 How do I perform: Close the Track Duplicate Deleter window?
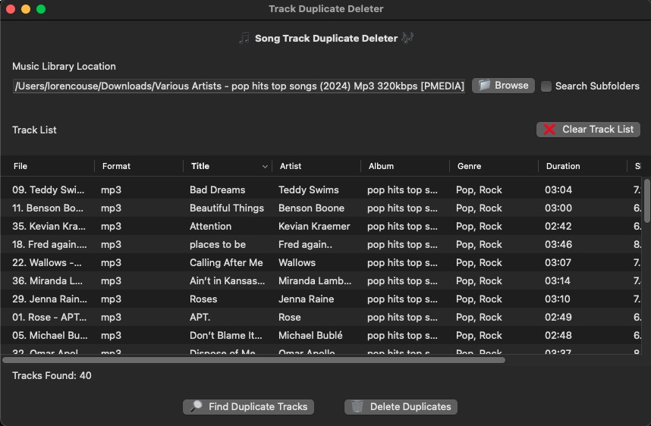click(x=11, y=9)
